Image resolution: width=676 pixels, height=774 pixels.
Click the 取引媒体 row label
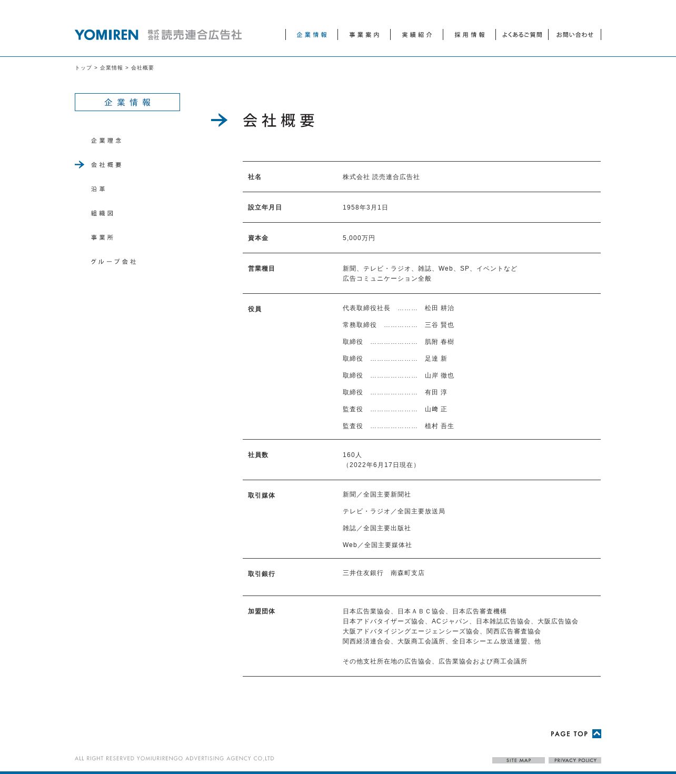point(262,495)
